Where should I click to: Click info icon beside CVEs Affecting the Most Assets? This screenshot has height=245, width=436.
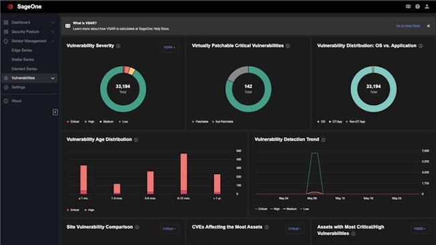[267, 227]
